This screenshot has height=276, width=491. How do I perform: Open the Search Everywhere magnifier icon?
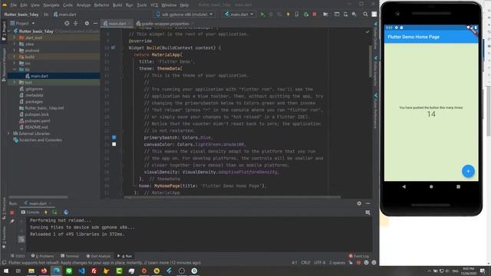pyautogui.click(x=365, y=15)
